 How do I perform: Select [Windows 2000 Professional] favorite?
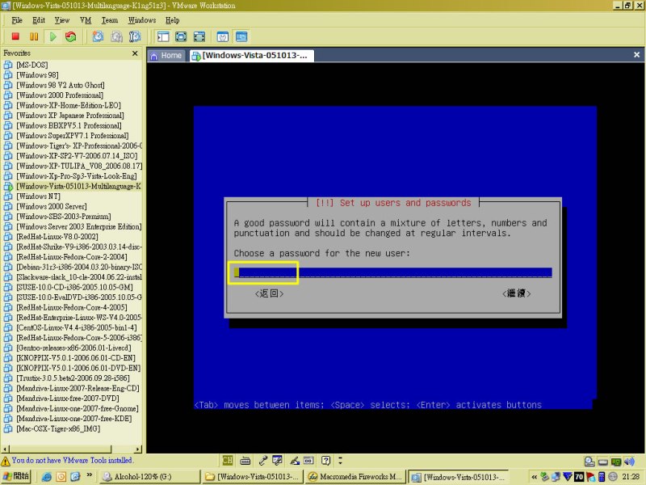click(x=60, y=95)
